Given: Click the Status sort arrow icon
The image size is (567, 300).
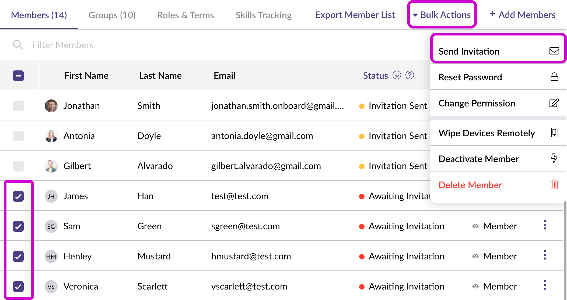Looking at the screenshot, I should pyautogui.click(x=397, y=75).
